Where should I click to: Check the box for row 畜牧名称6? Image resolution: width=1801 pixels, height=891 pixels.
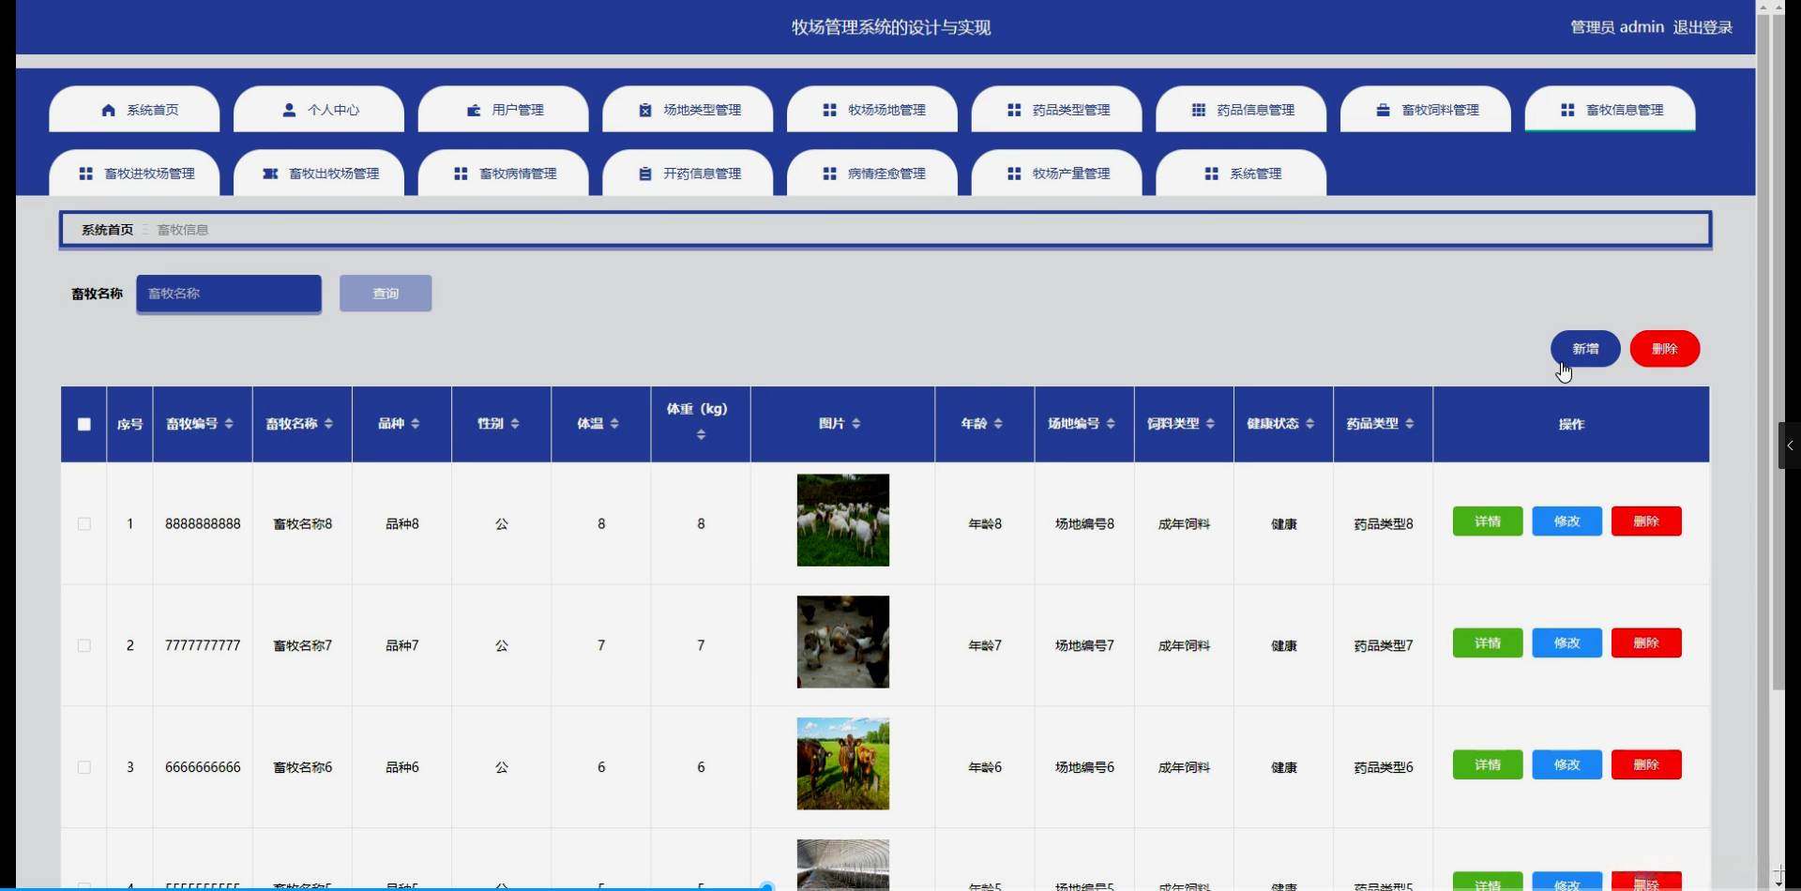(x=84, y=768)
